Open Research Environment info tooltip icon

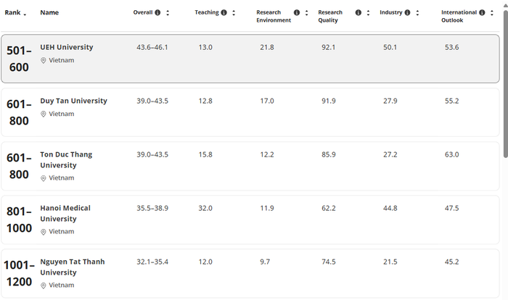point(297,13)
